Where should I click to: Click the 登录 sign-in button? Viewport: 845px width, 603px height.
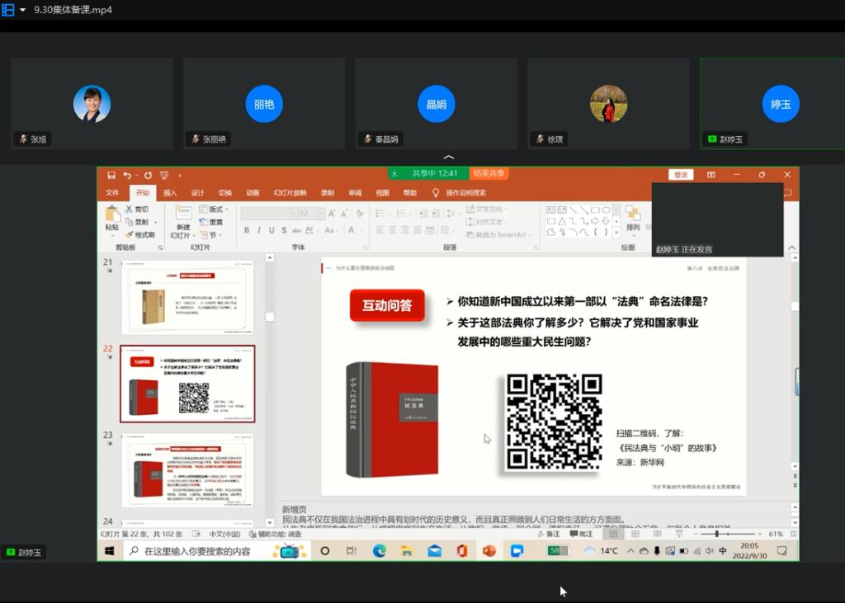pyautogui.click(x=681, y=175)
